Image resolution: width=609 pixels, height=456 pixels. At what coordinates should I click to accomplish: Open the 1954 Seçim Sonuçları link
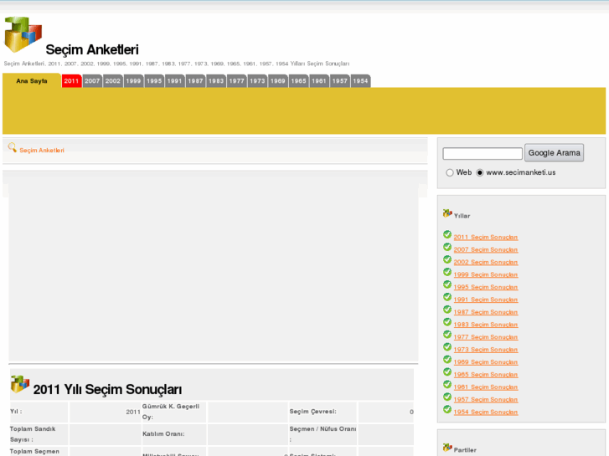(486, 412)
